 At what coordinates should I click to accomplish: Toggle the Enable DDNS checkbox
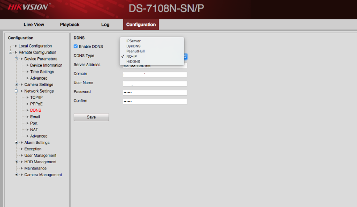click(x=75, y=46)
